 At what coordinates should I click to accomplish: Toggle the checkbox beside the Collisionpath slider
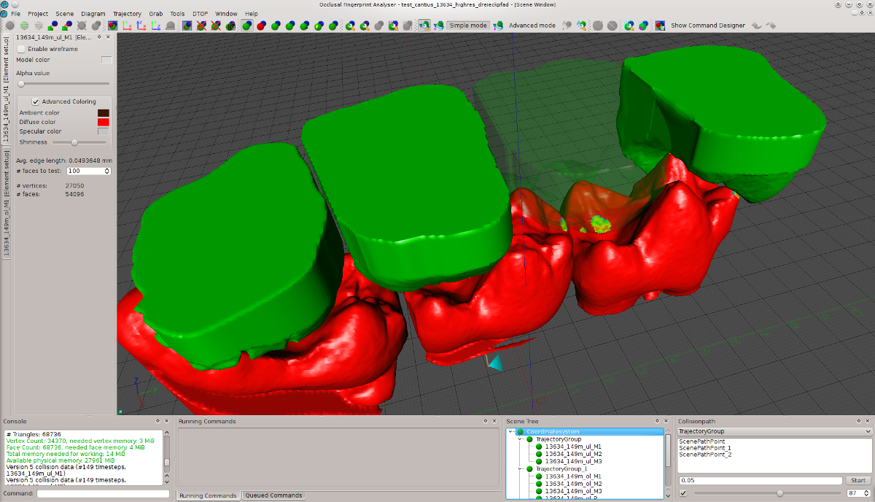[683, 493]
